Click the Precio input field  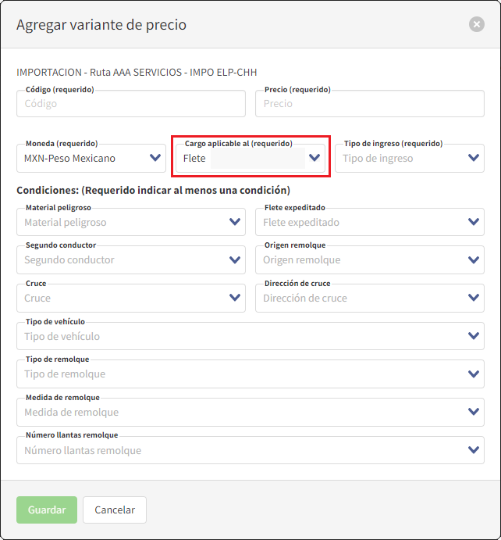coord(369,104)
